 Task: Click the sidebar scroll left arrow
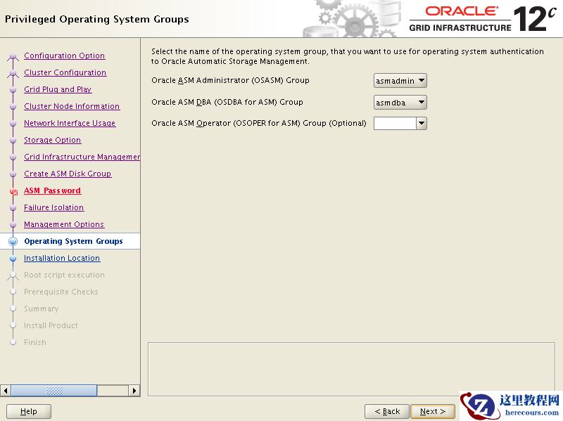coord(6,391)
